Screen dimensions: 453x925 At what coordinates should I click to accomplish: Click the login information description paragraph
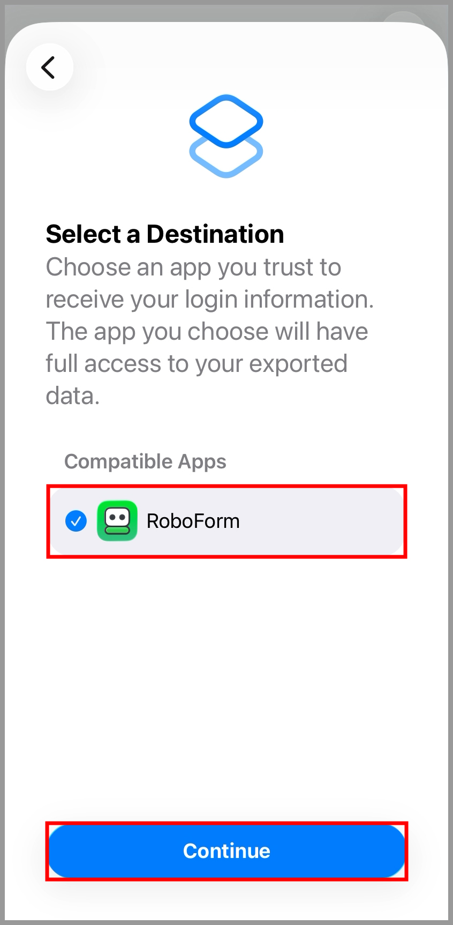click(209, 331)
